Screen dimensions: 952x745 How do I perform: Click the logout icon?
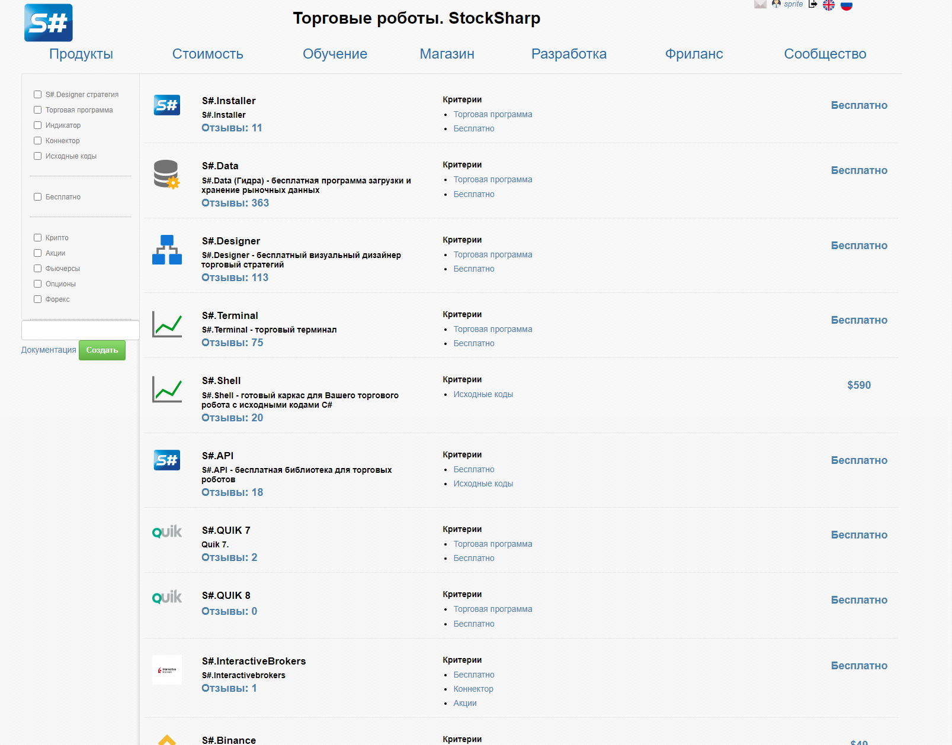[813, 4]
